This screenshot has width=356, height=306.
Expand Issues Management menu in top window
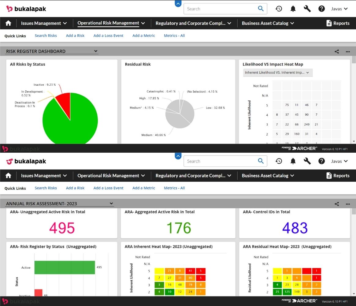(x=65, y=23)
